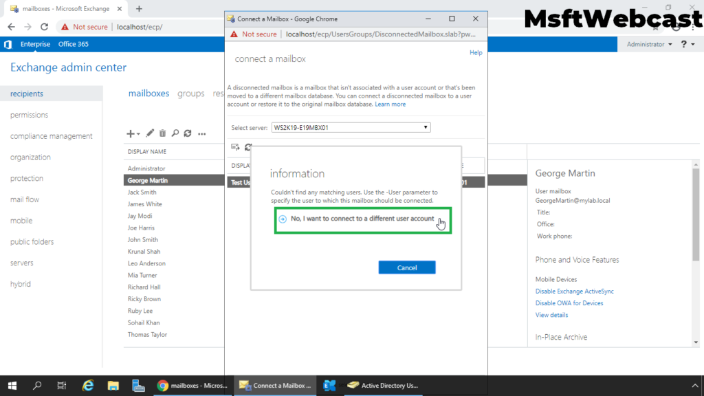Open the protection section in sidebar
Image resolution: width=704 pixels, height=396 pixels.
tap(27, 178)
